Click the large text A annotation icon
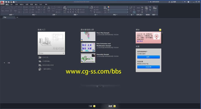The height and width of the screenshot is (109, 201). 49,8
